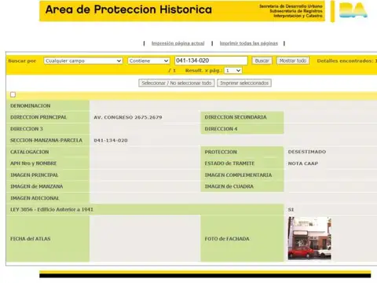Open the facade photo thumbnail
Image resolution: width=377 pixels, height=283 pixels.
point(309,238)
